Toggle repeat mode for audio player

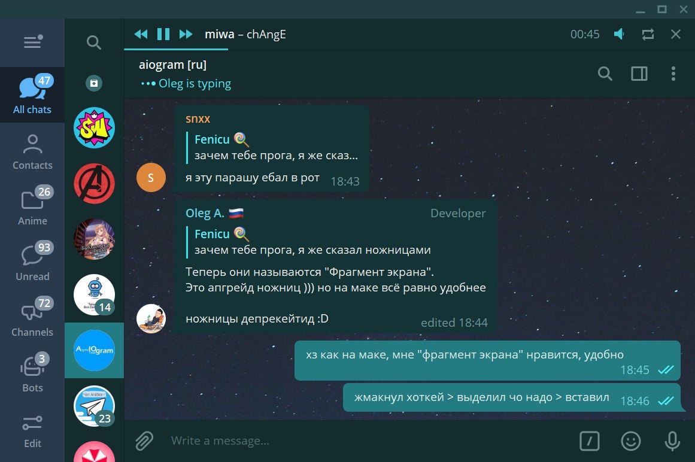[x=648, y=34]
